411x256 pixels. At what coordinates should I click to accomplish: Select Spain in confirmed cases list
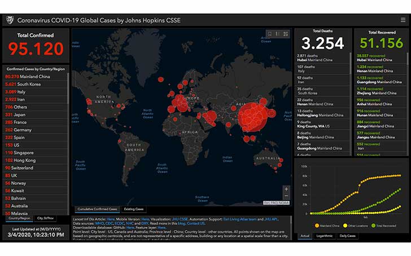click(36, 138)
